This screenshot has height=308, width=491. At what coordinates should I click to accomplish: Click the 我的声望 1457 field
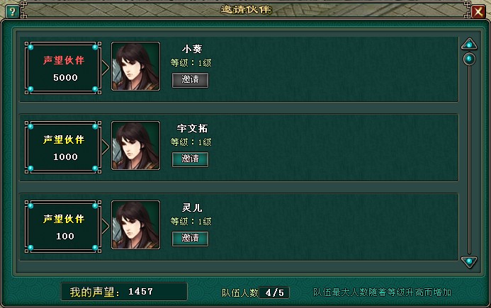[x=124, y=292]
